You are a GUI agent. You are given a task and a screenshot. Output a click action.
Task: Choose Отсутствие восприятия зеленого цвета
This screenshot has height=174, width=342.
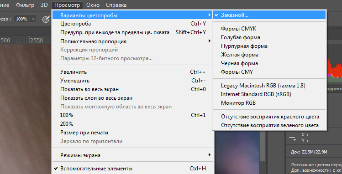[x=269, y=126]
